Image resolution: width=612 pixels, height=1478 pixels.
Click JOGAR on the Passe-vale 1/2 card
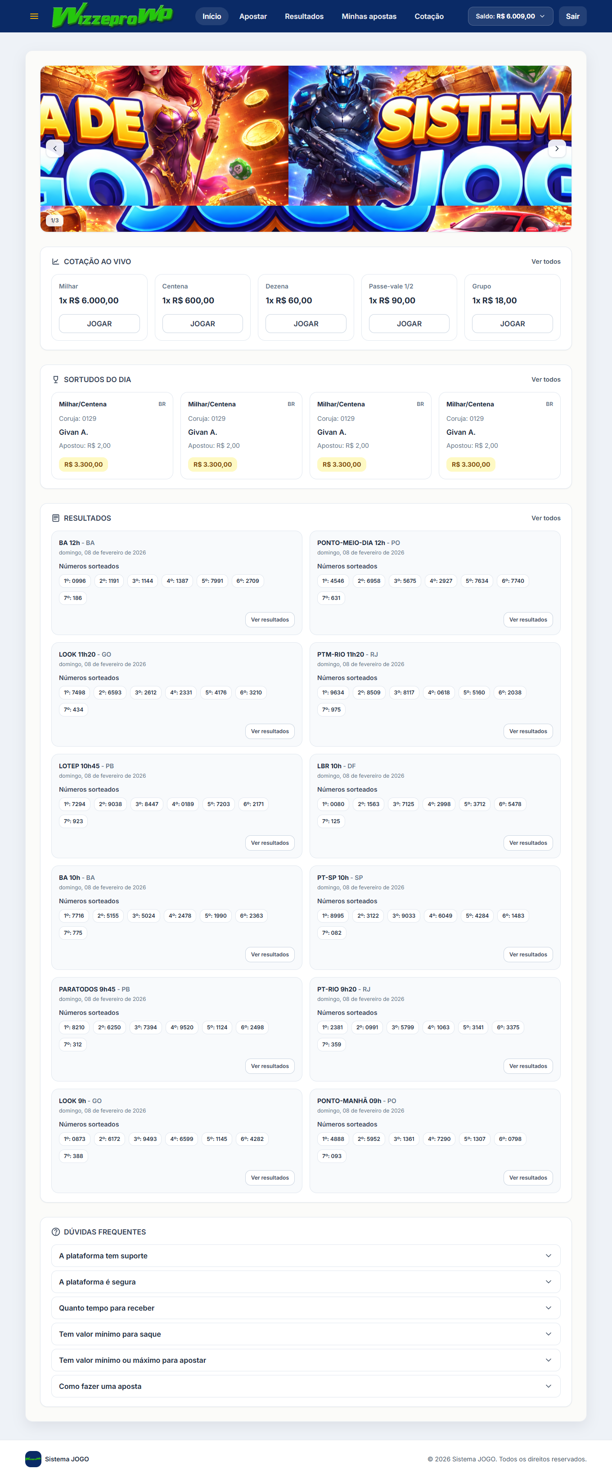pos(409,324)
